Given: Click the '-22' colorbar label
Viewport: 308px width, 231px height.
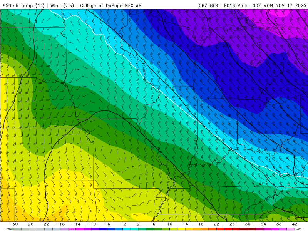Looking at the screenshot, I should [45, 224].
